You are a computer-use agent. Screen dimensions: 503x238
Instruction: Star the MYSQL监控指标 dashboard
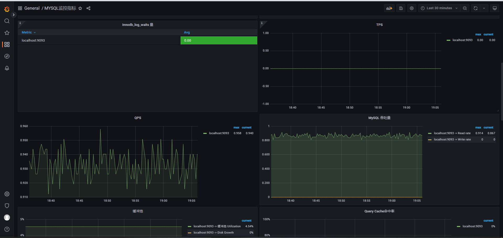pos(80,8)
